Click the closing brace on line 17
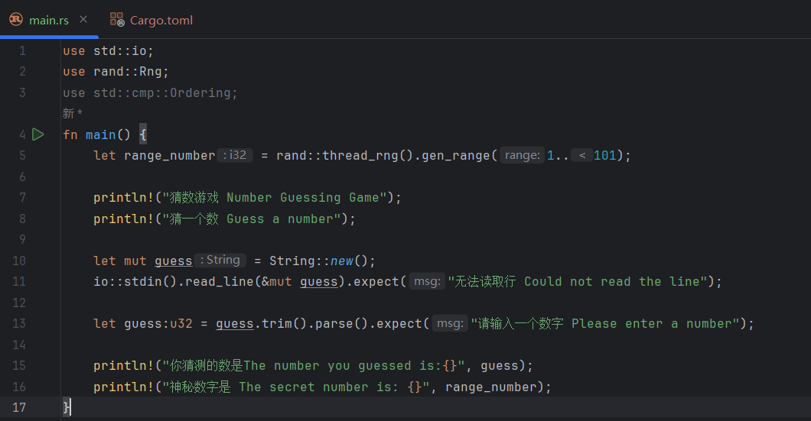Viewport: 811px width, 421px height. [66, 407]
